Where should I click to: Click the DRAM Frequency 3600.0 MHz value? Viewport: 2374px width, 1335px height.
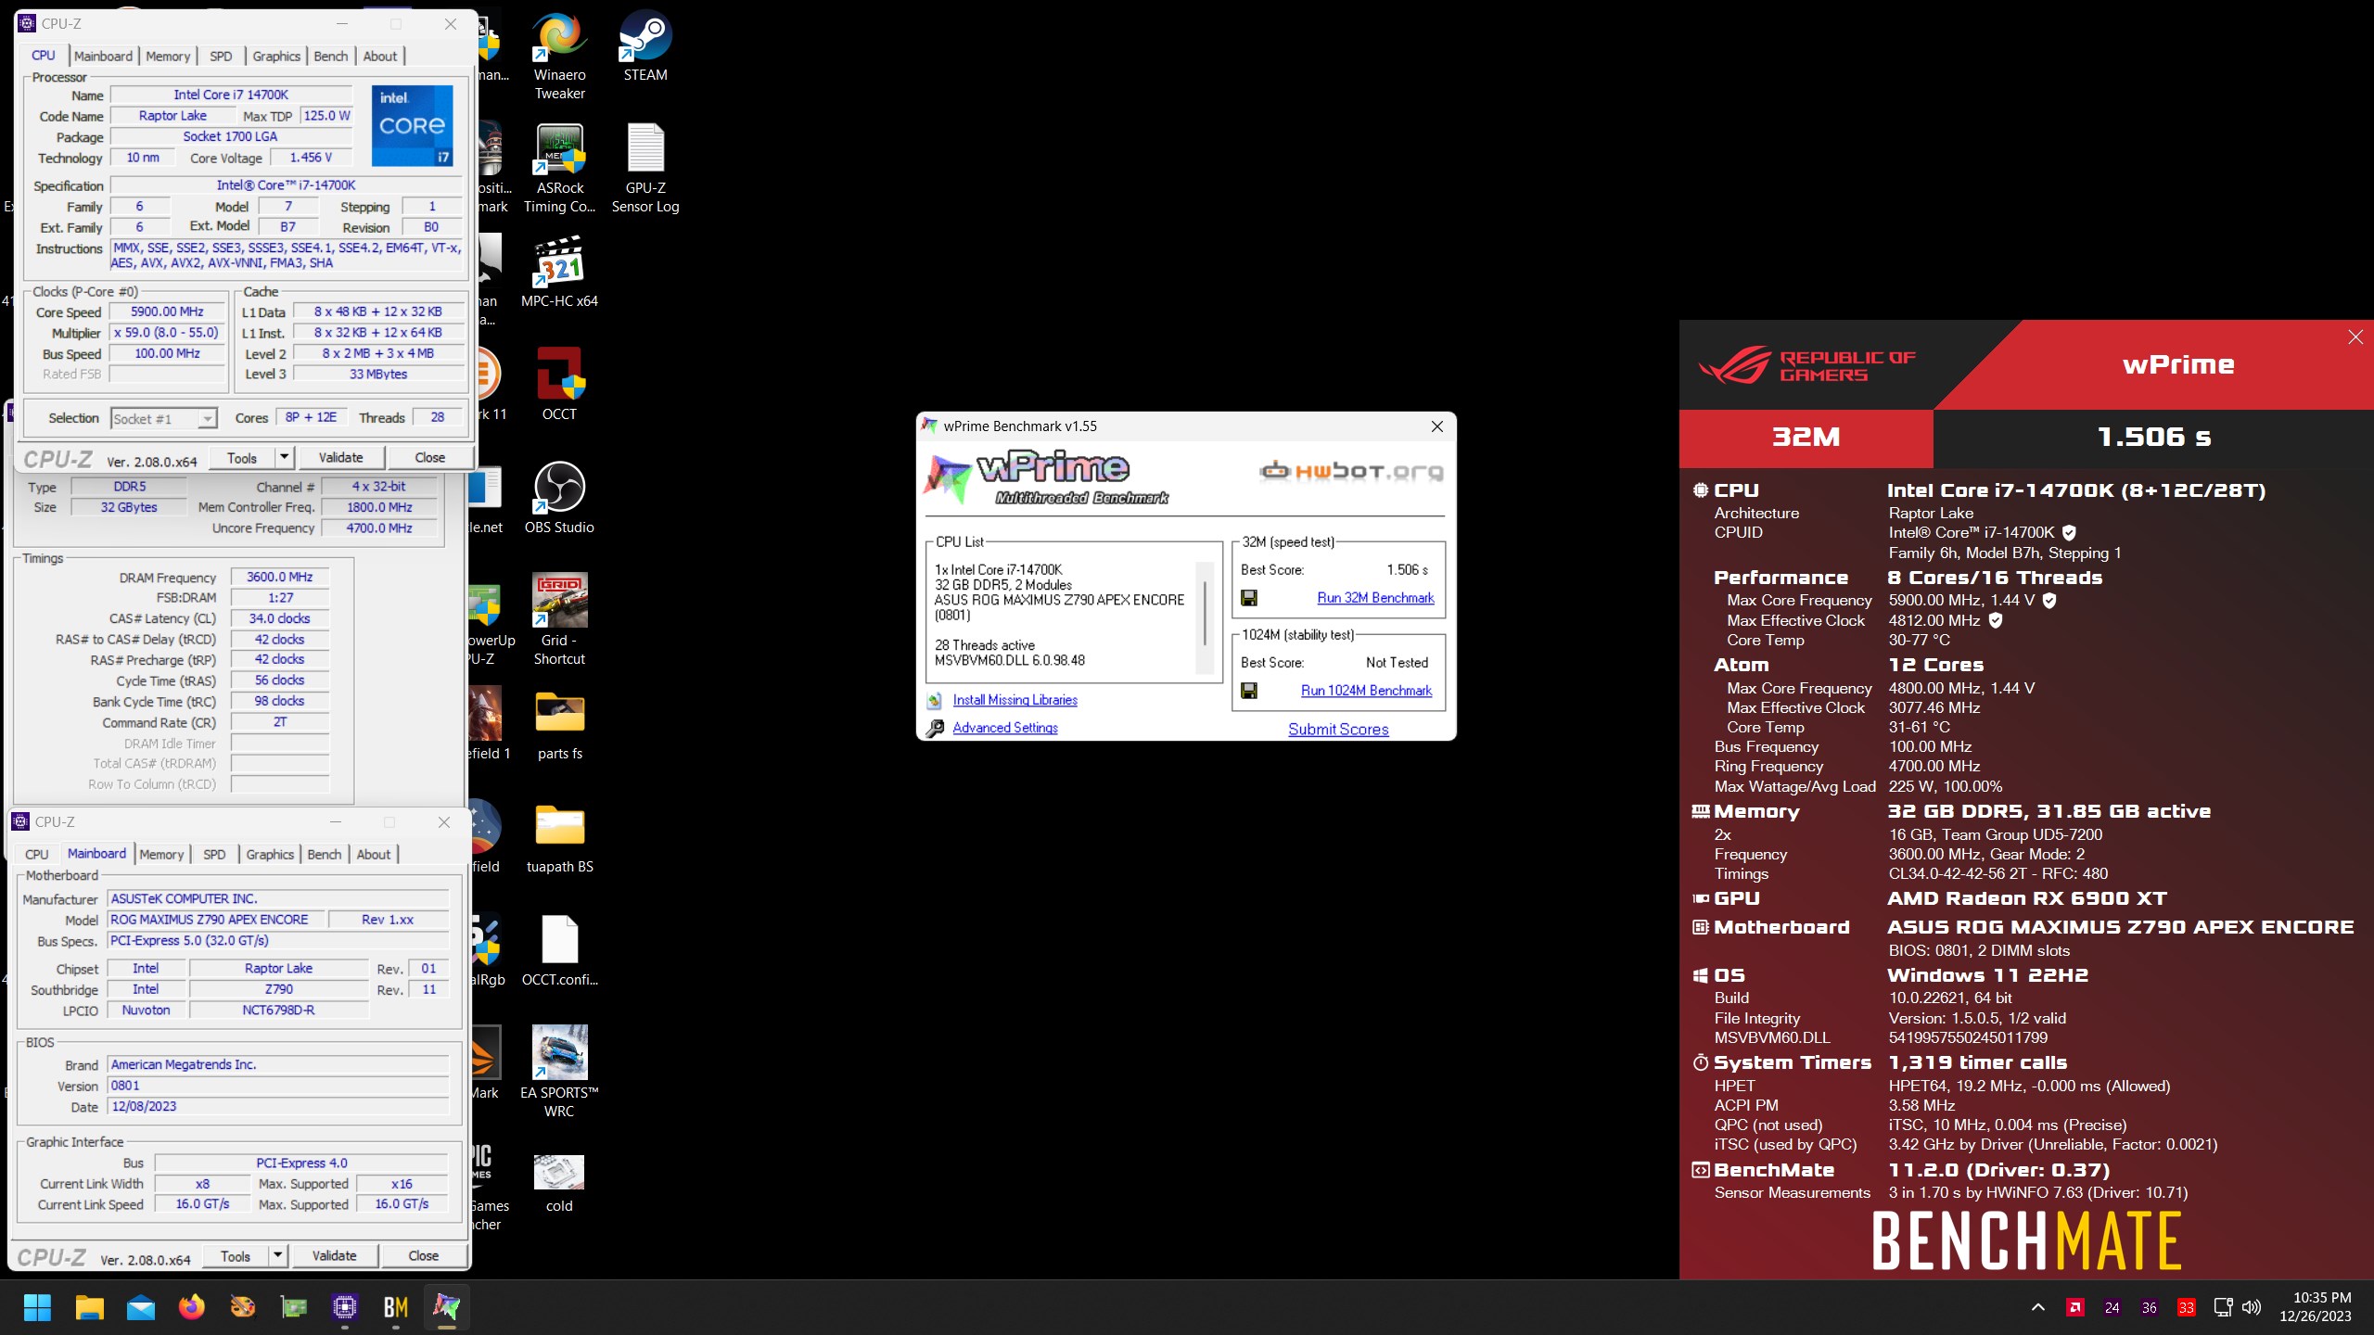click(280, 578)
